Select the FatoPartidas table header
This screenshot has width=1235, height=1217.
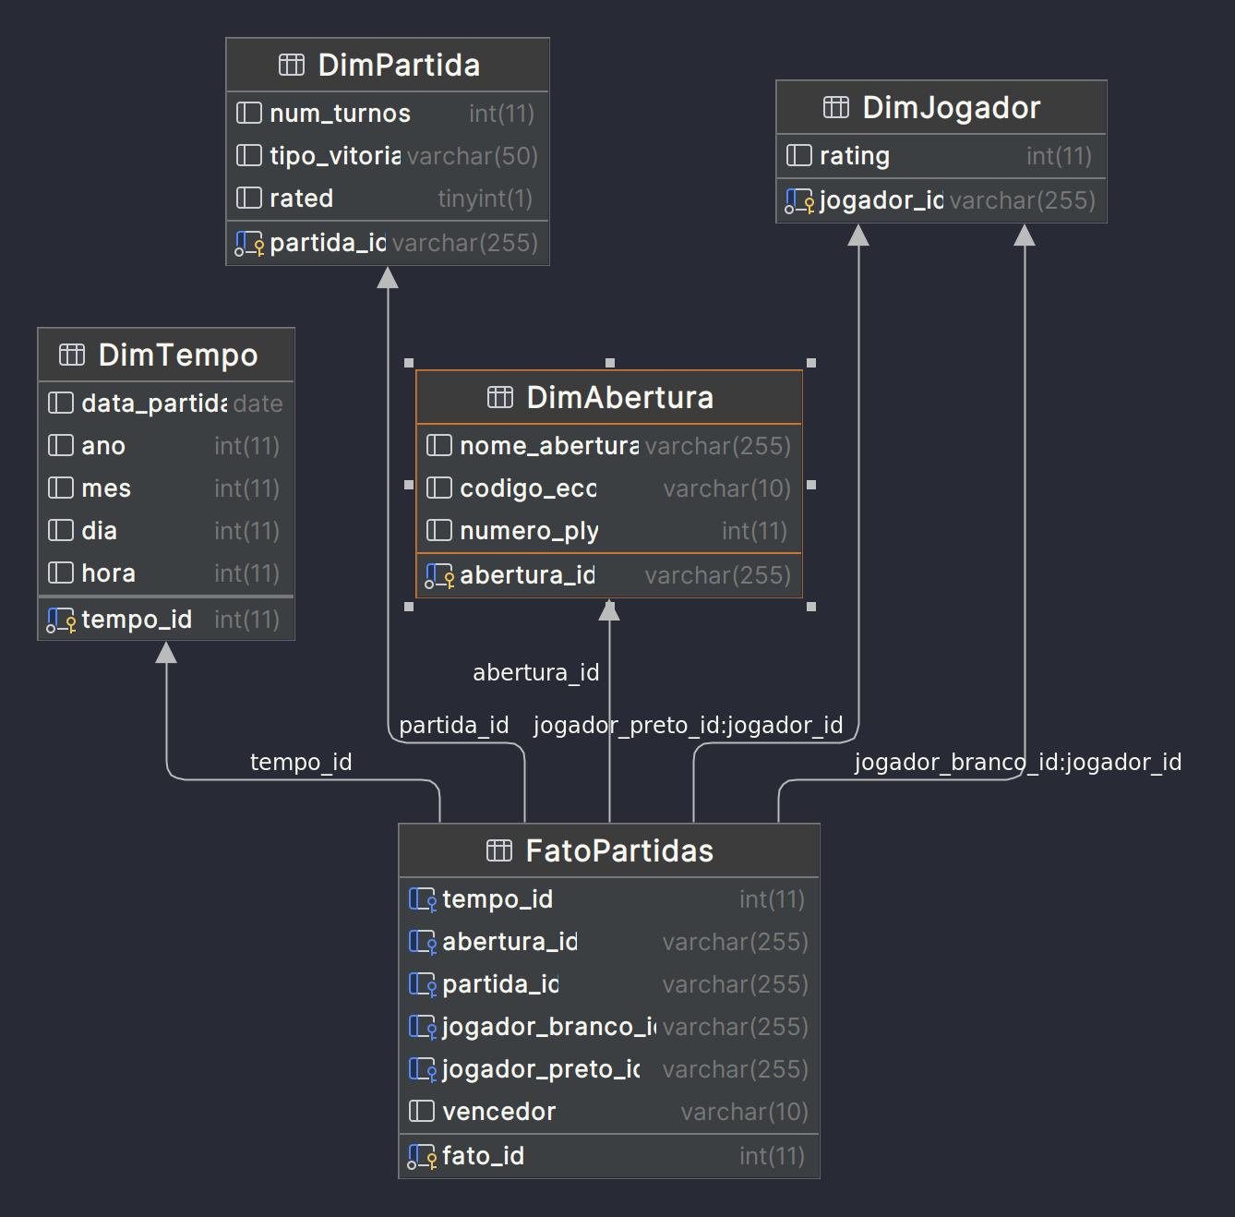[x=609, y=850]
